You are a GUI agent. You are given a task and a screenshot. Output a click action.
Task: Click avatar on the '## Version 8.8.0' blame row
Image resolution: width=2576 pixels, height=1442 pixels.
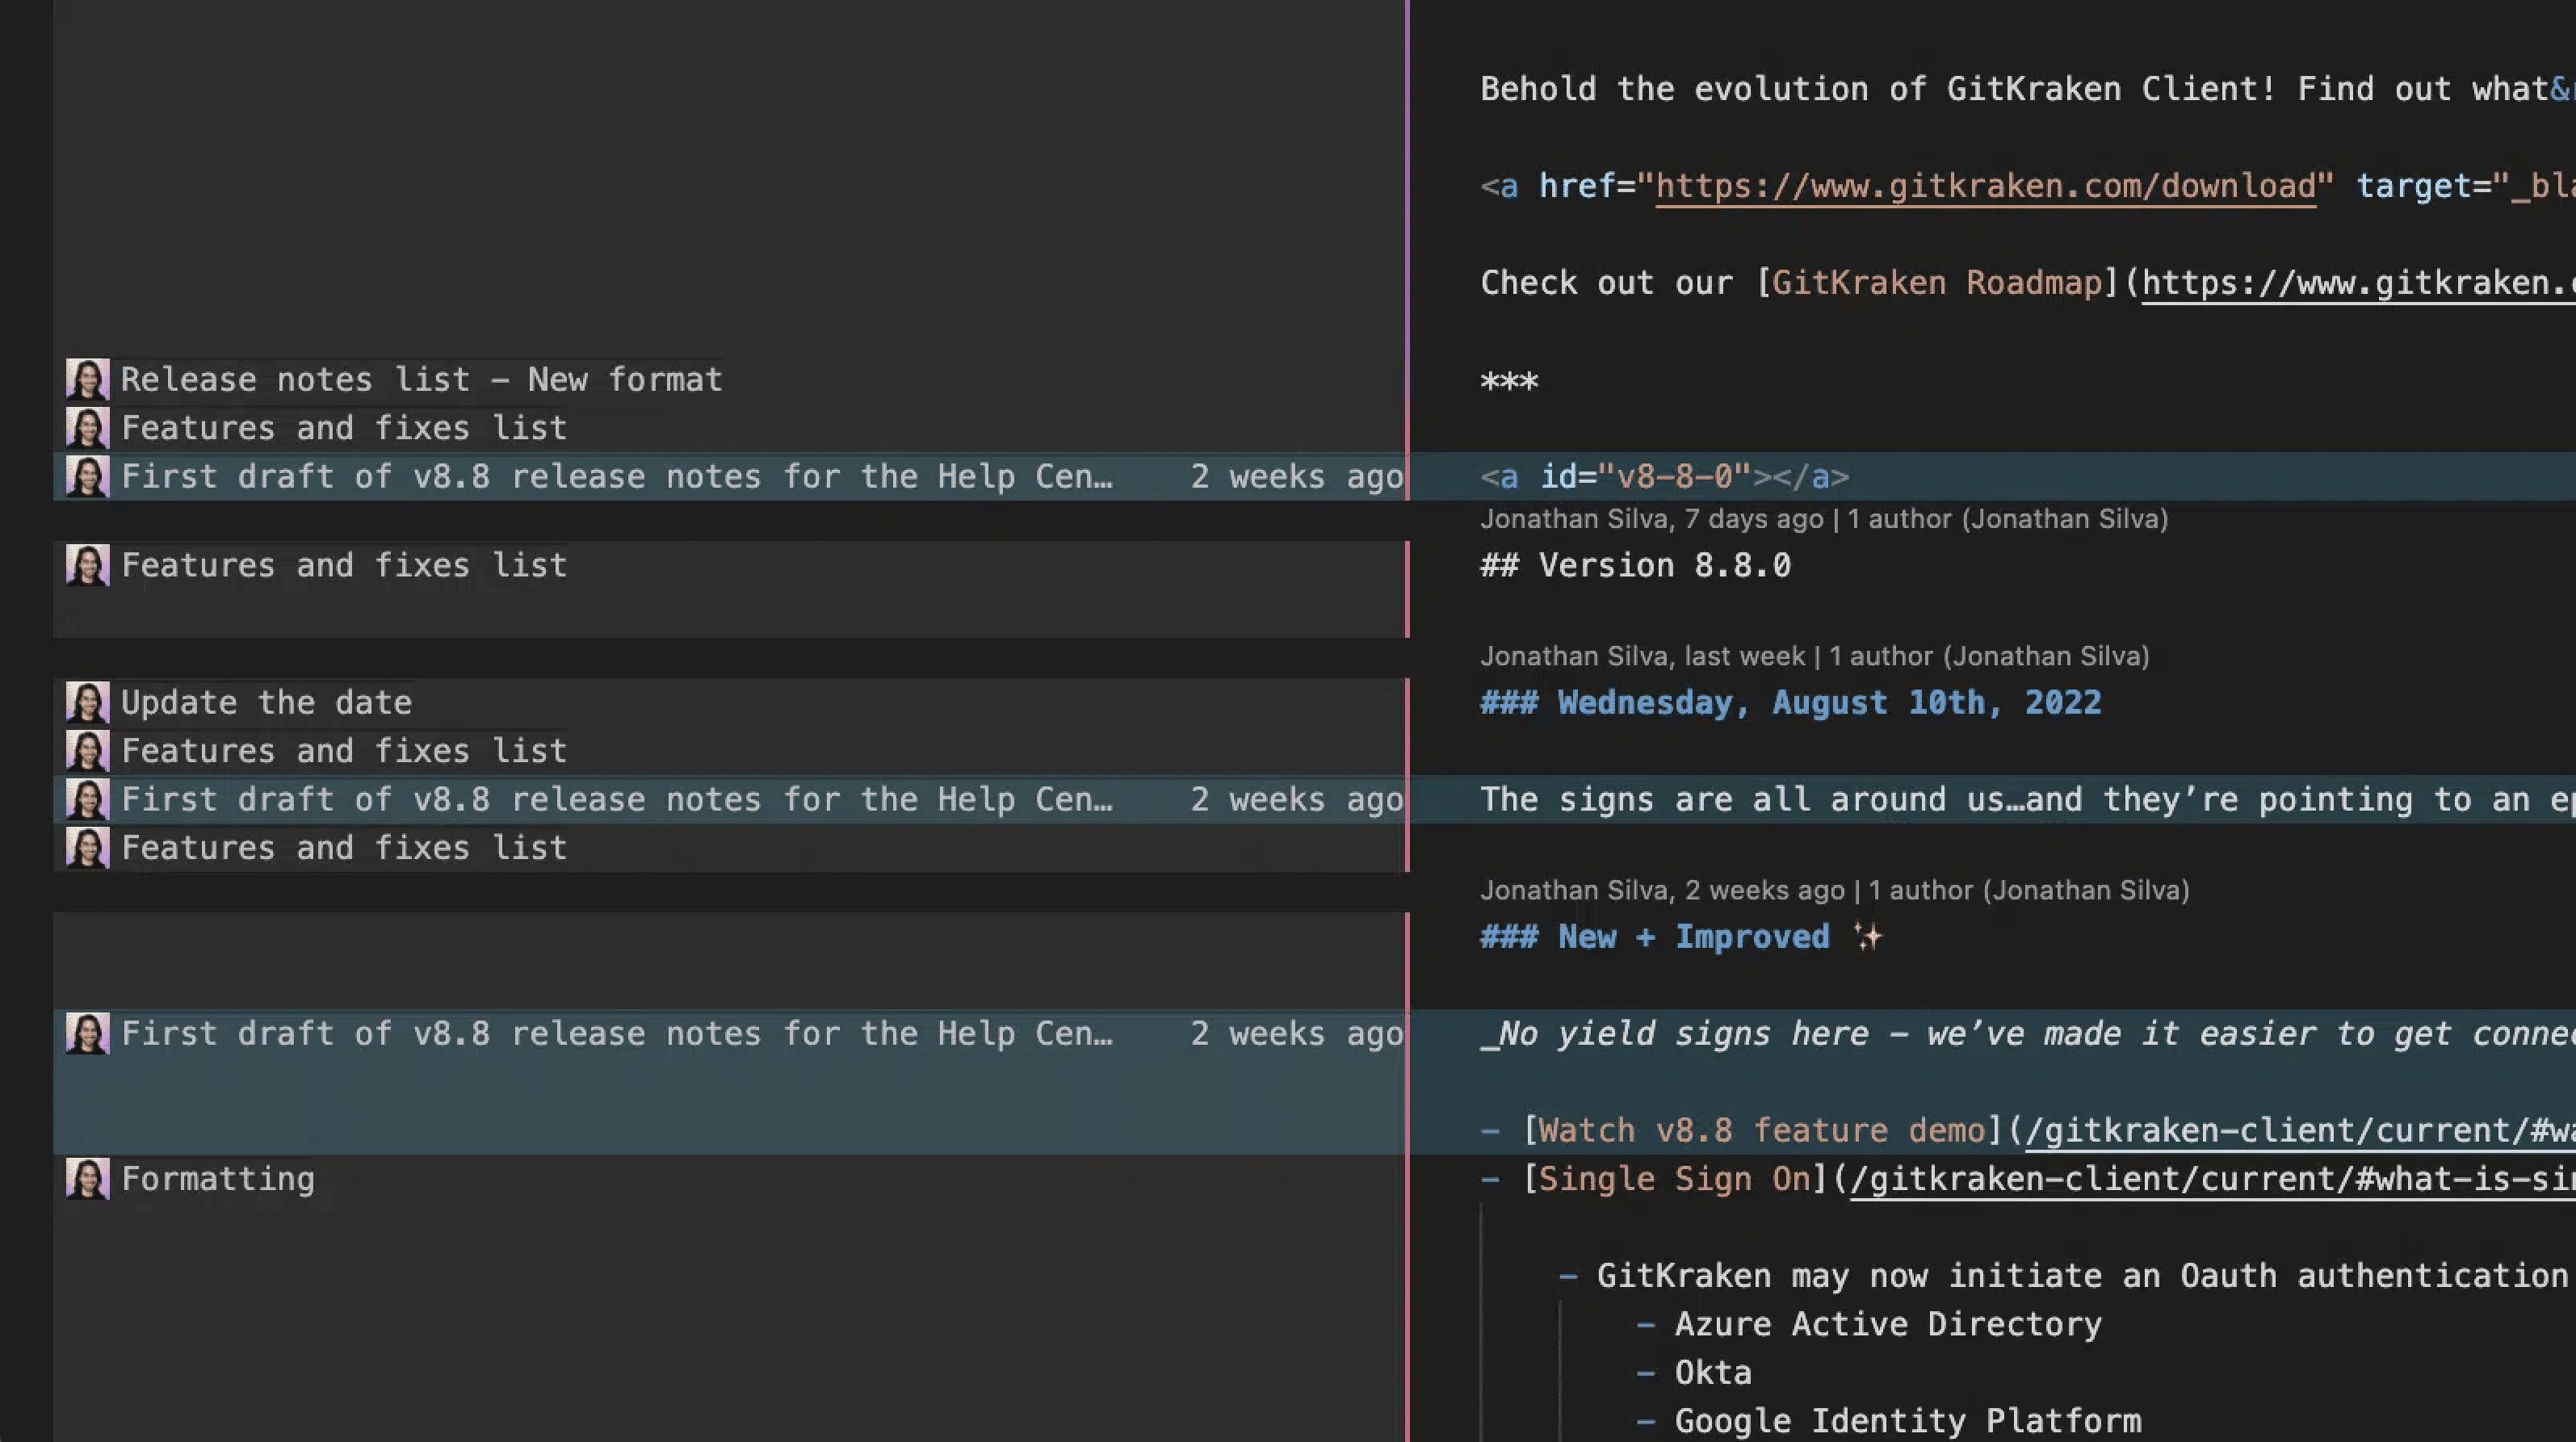tap(87, 565)
